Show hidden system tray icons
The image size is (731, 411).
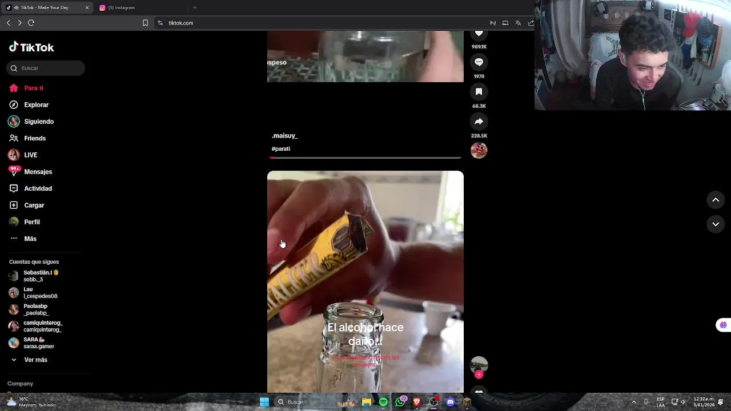(x=633, y=402)
